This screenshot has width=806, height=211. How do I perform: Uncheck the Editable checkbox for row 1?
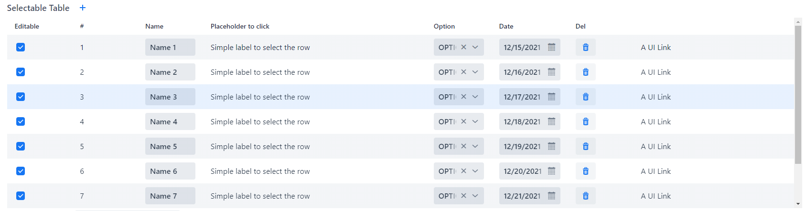click(21, 47)
